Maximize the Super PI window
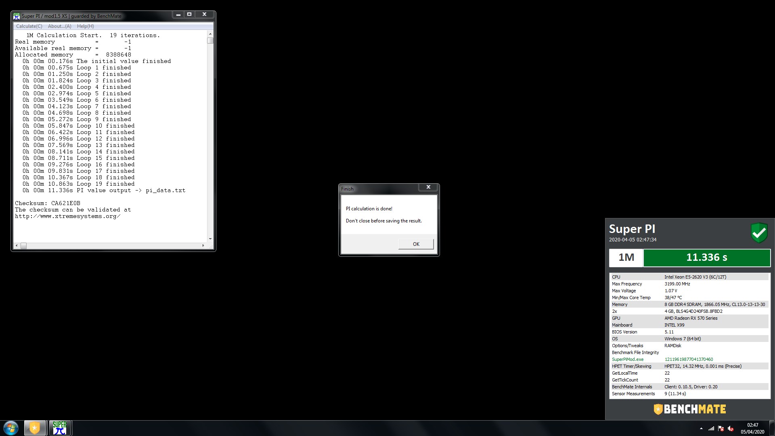Image resolution: width=775 pixels, height=436 pixels. click(x=189, y=15)
